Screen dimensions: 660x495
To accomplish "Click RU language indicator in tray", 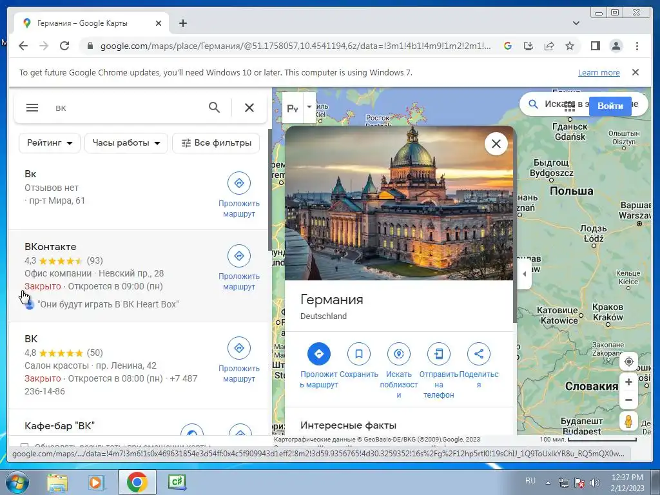I will pyautogui.click(x=530, y=481).
